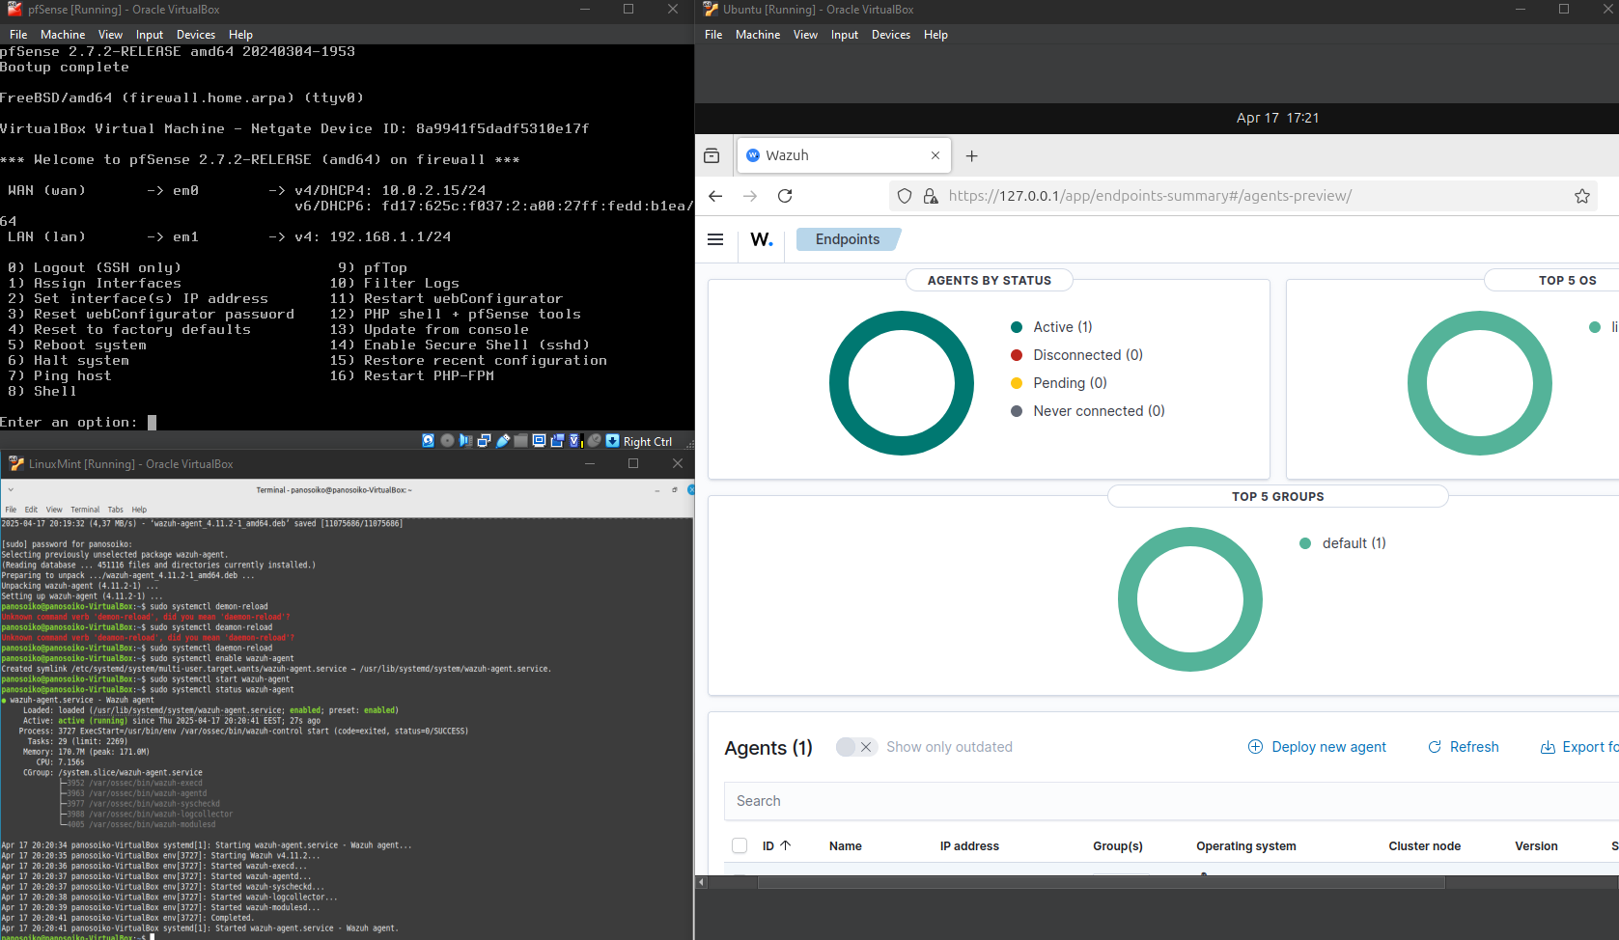The height and width of the screenshot is (940, 1619).
Task: Open the browser's recent tabs list icon
Action: [712, 155]
